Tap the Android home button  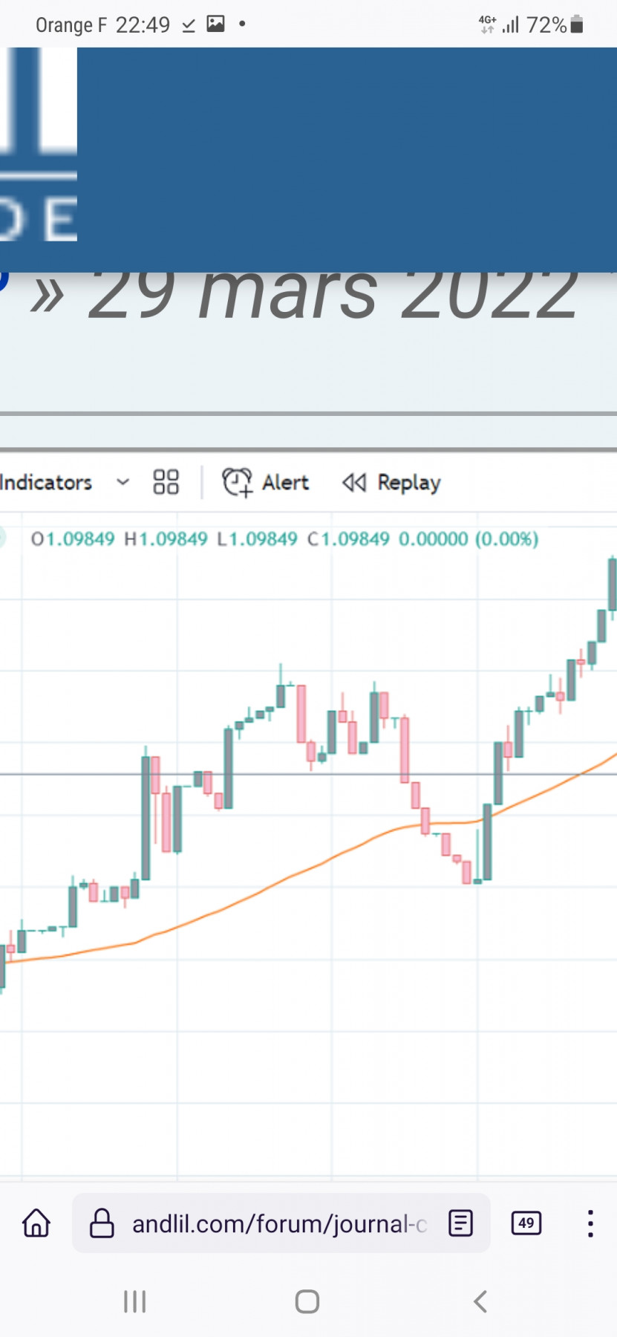[x=307, y=1301]
